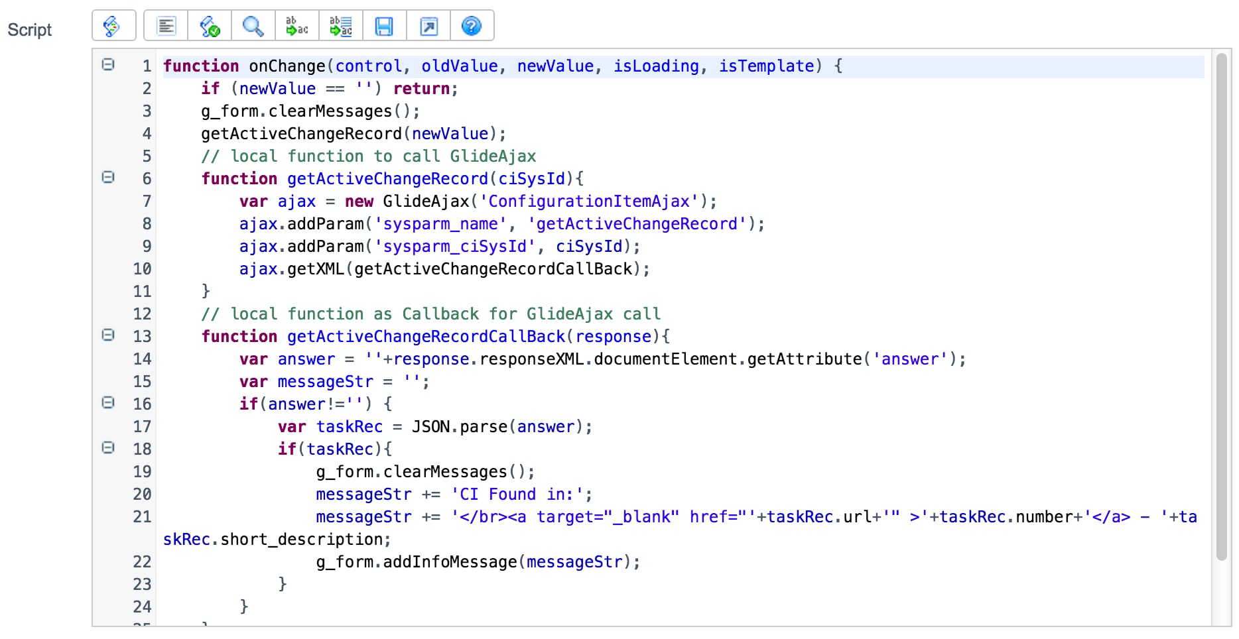Viewport: 1239px width, 639px height.
Task: Open editor help question mark icon
Action: 472,26
